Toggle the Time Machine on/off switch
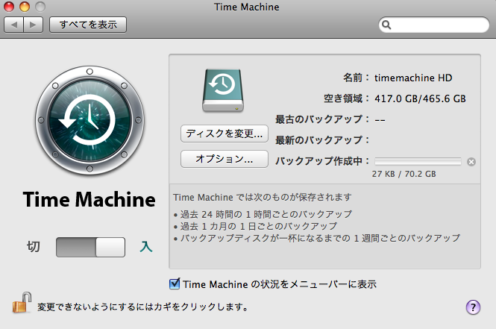Screen dimensions: 496x329 [90, 247]
